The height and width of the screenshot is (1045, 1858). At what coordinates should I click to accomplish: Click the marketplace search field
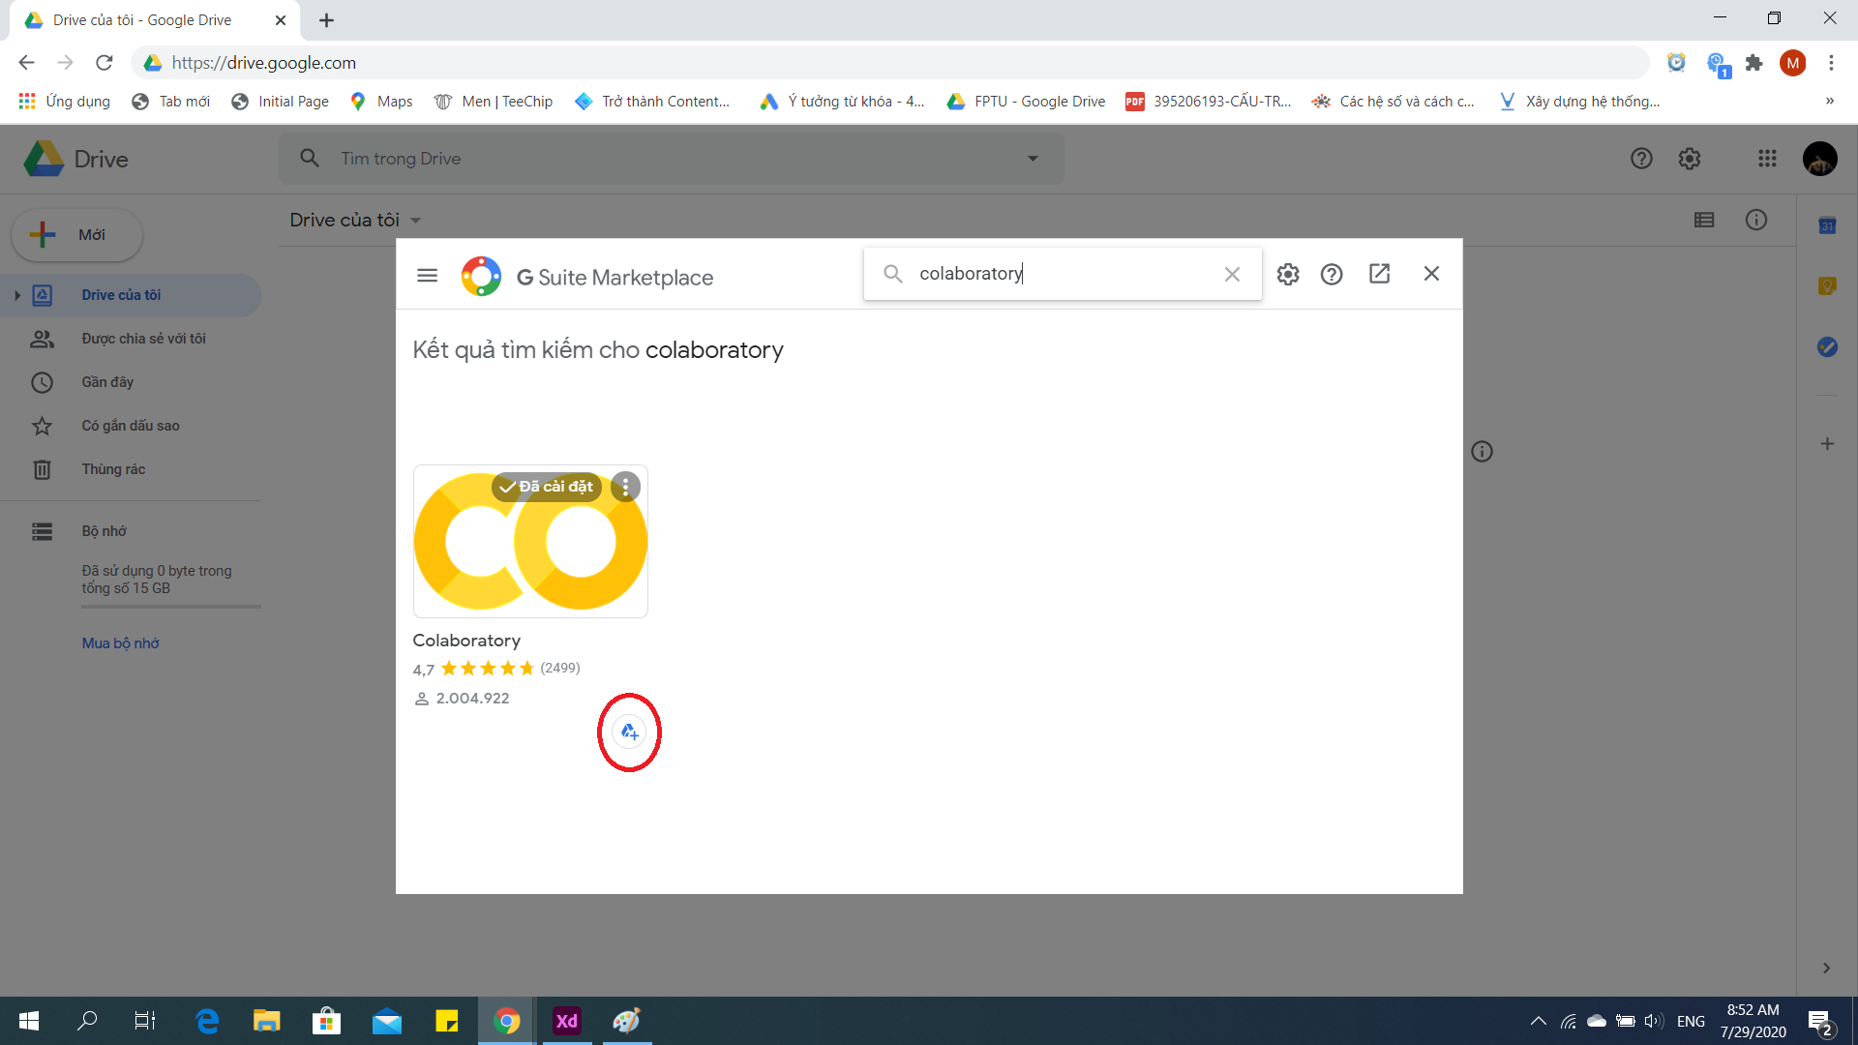pos(1064,274)
